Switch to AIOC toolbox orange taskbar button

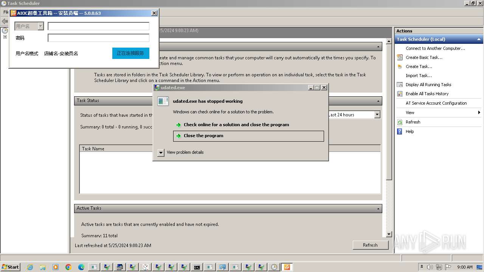(x=287, y=267)
